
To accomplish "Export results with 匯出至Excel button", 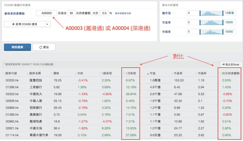I will click(230, 64).
